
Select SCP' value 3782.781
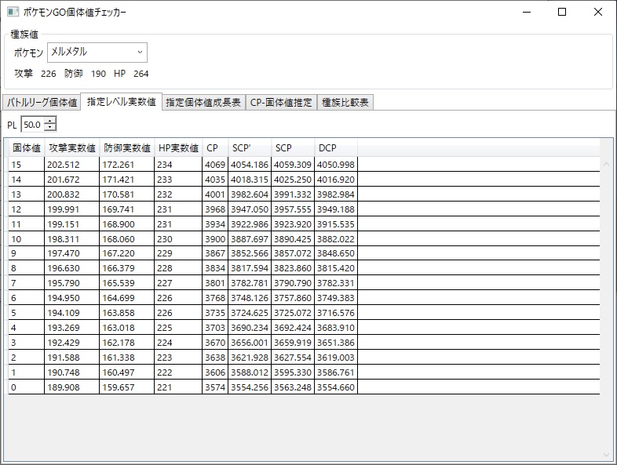click(250, 283)
